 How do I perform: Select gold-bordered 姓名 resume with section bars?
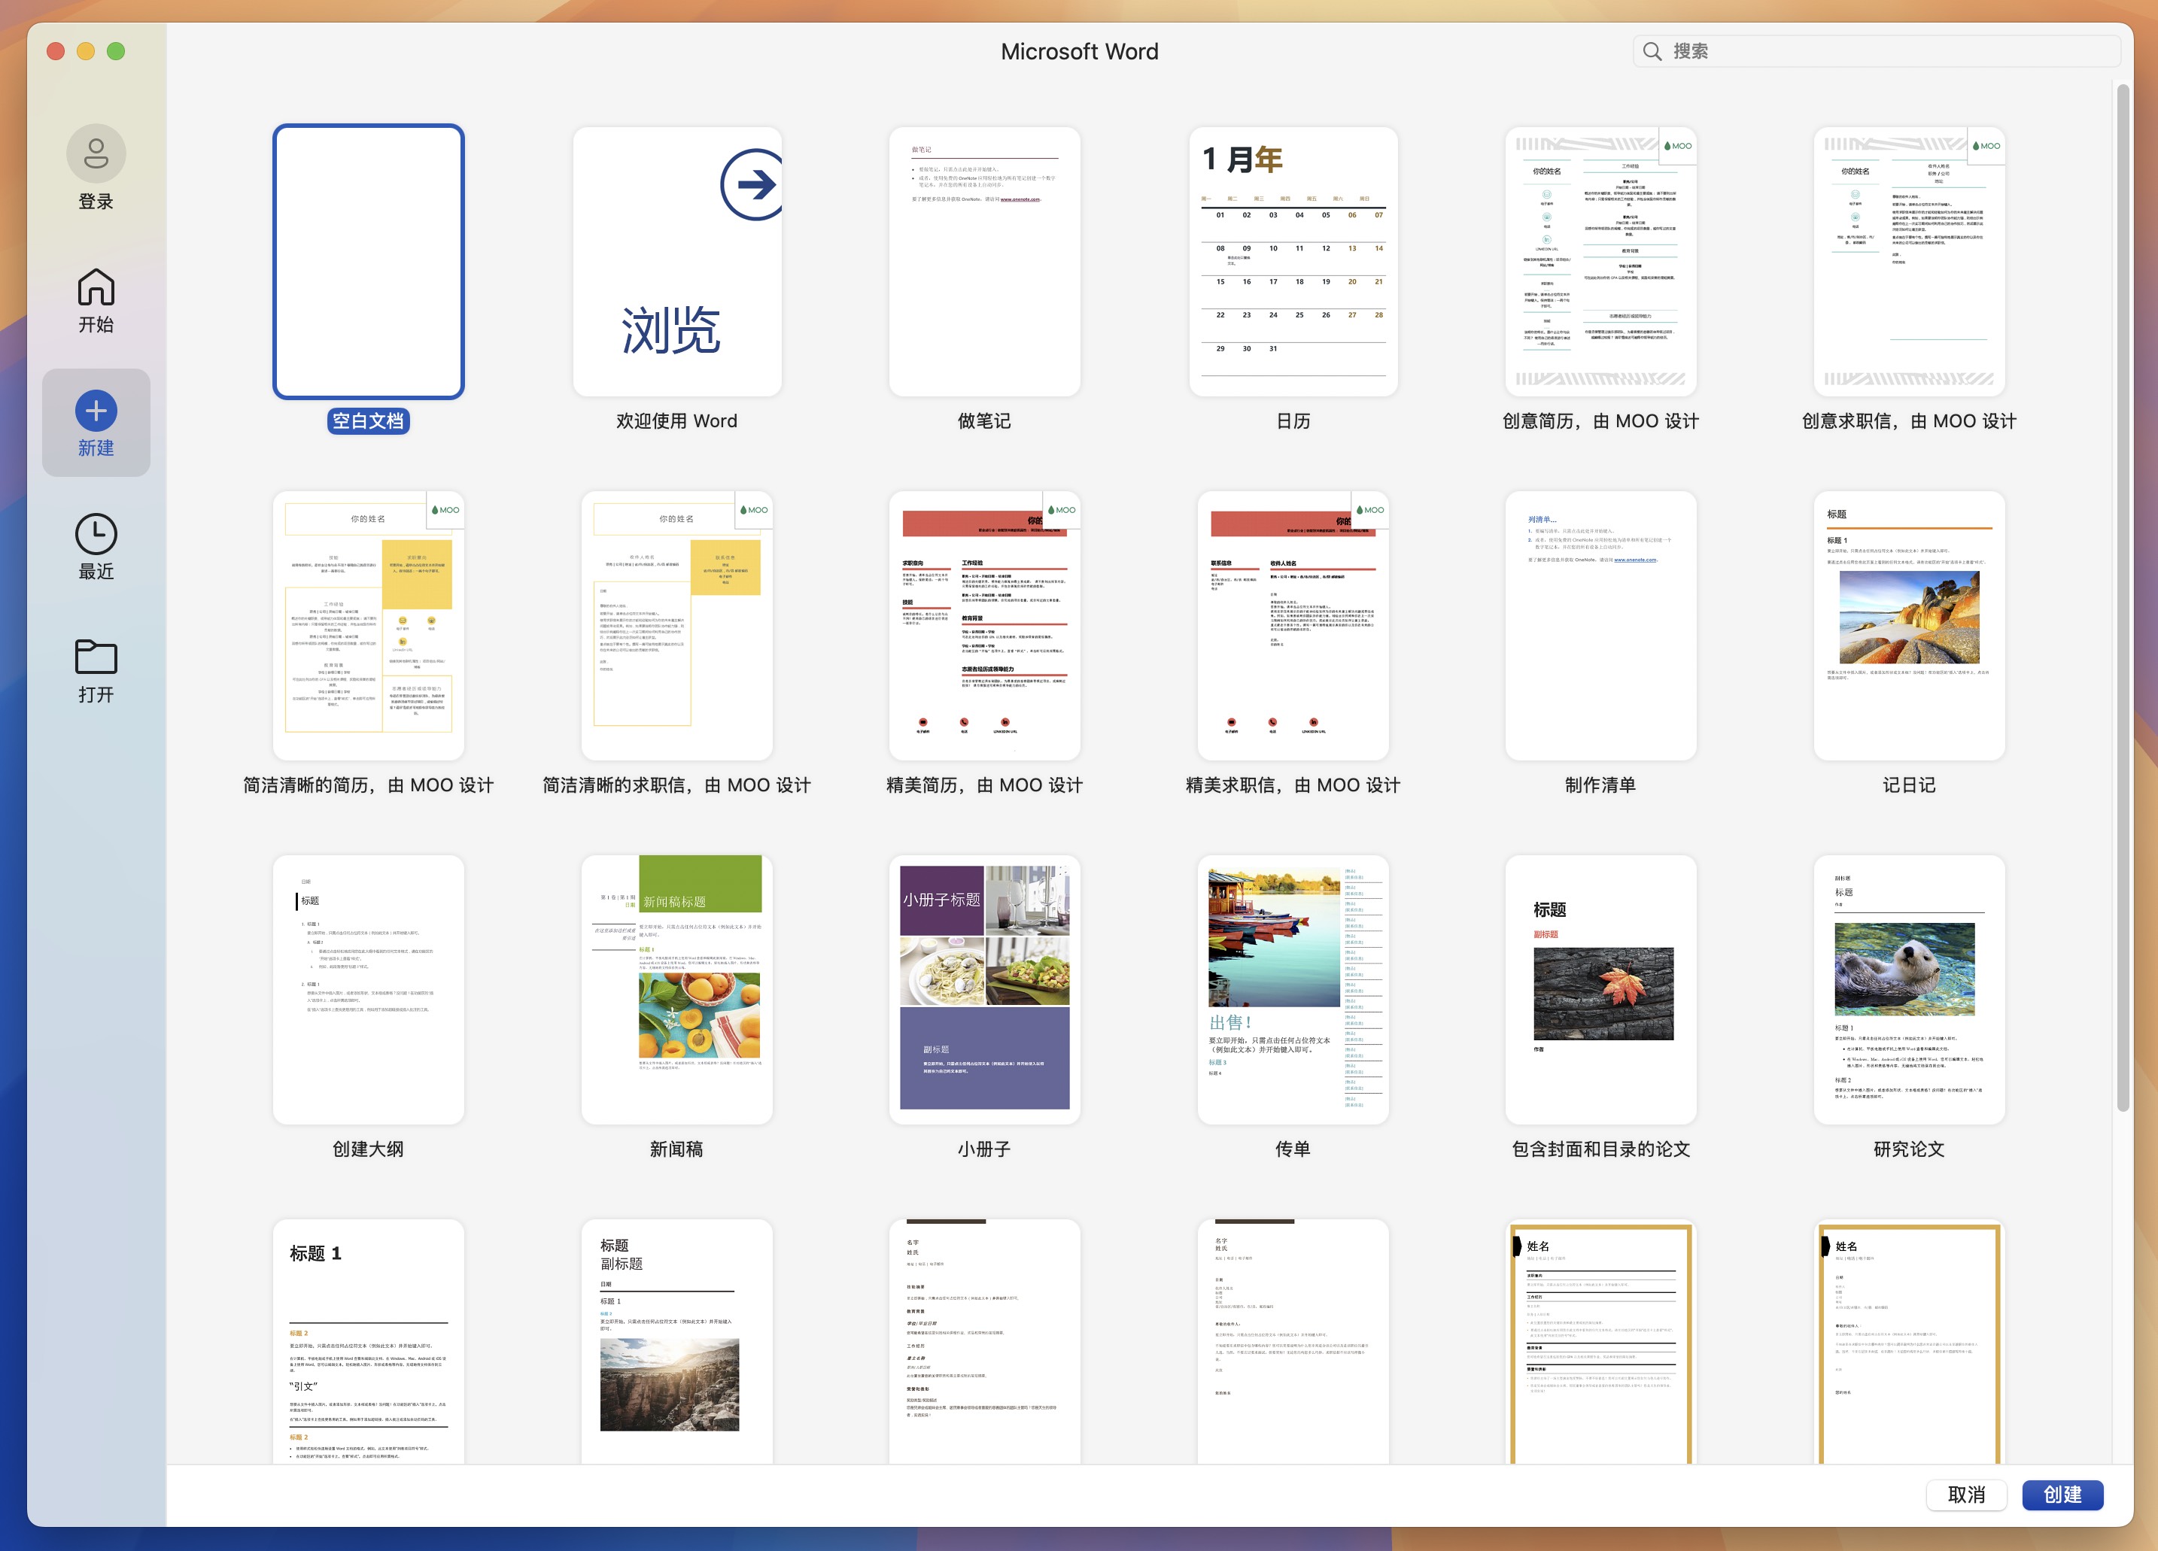(1600, 1341)
